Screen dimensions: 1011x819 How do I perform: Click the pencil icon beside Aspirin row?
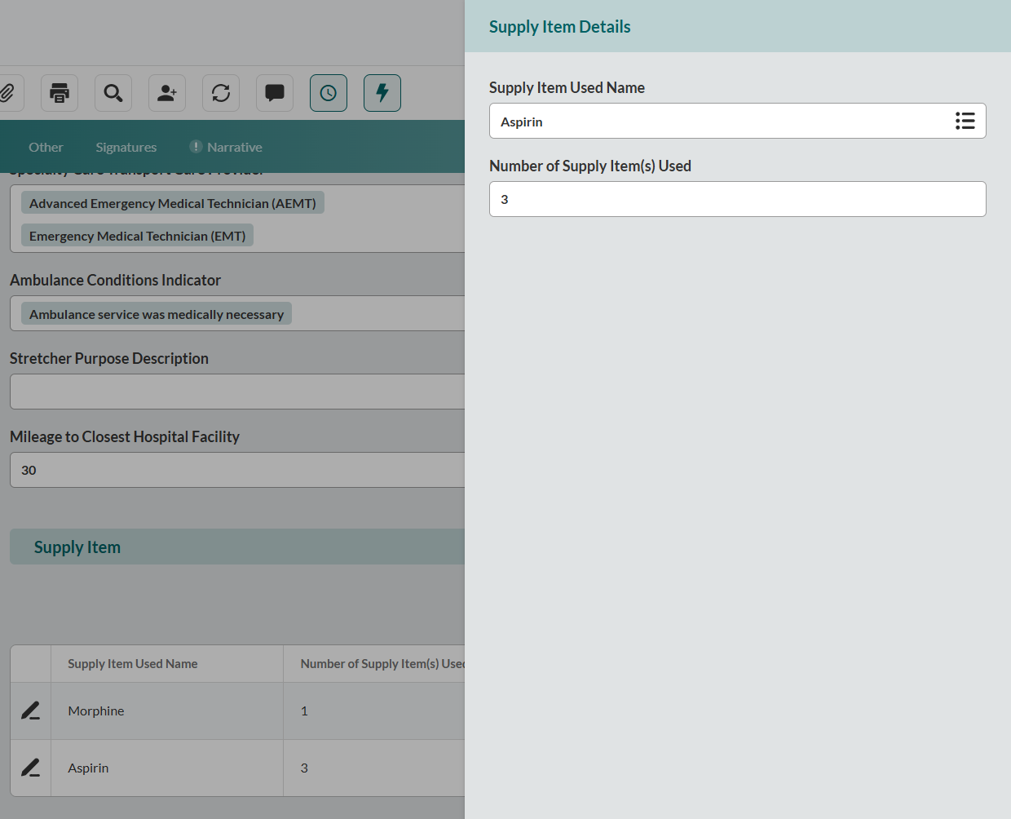click(x=31, y=768)
